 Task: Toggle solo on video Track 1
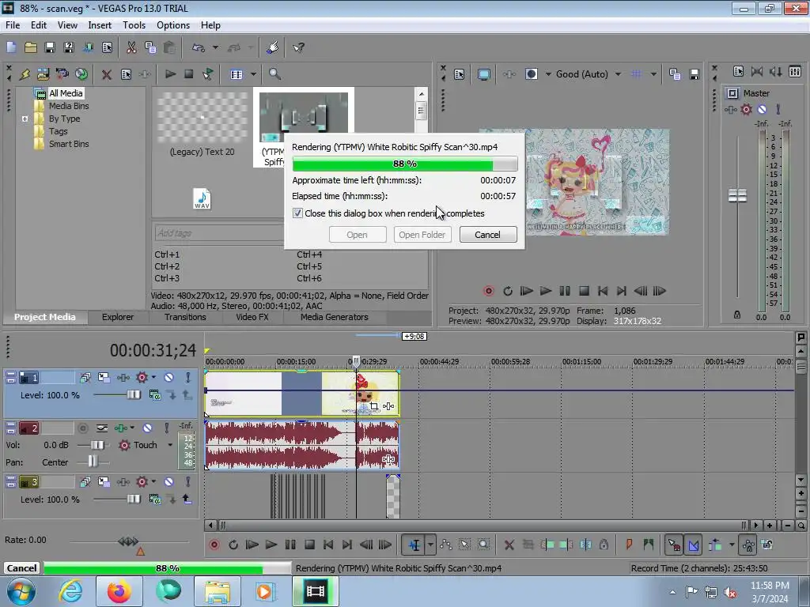tap(188, 378)
